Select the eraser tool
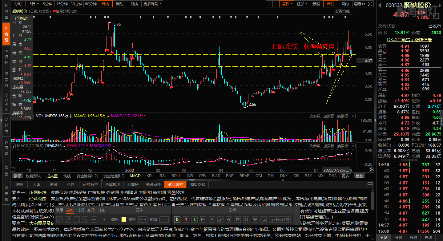This screenshot has width=443, height=241. 229,219
